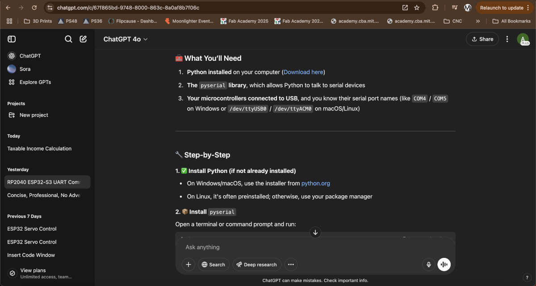This screenshot has height=286, width=536.
Task: Open Flipcause Dashboard bookmark
Action: [x=133, y=21]
